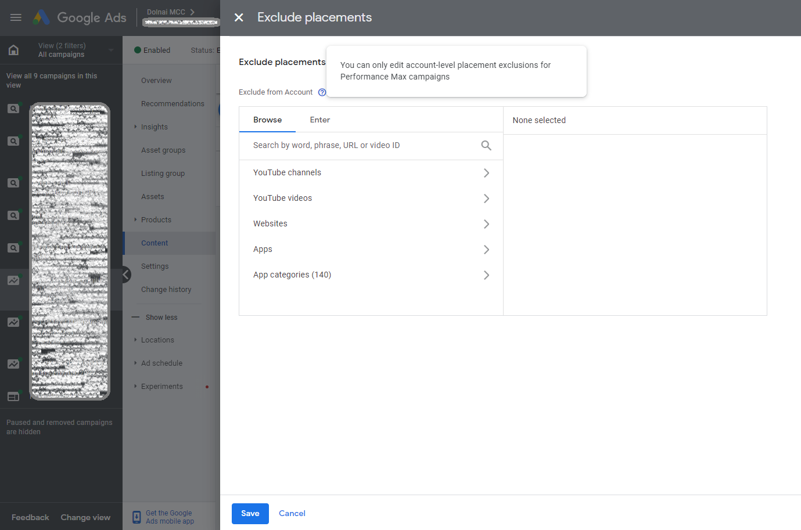Screen dimensions: 801x530
Task: Click the Google Ads logo
Action: tap(79, 17)
